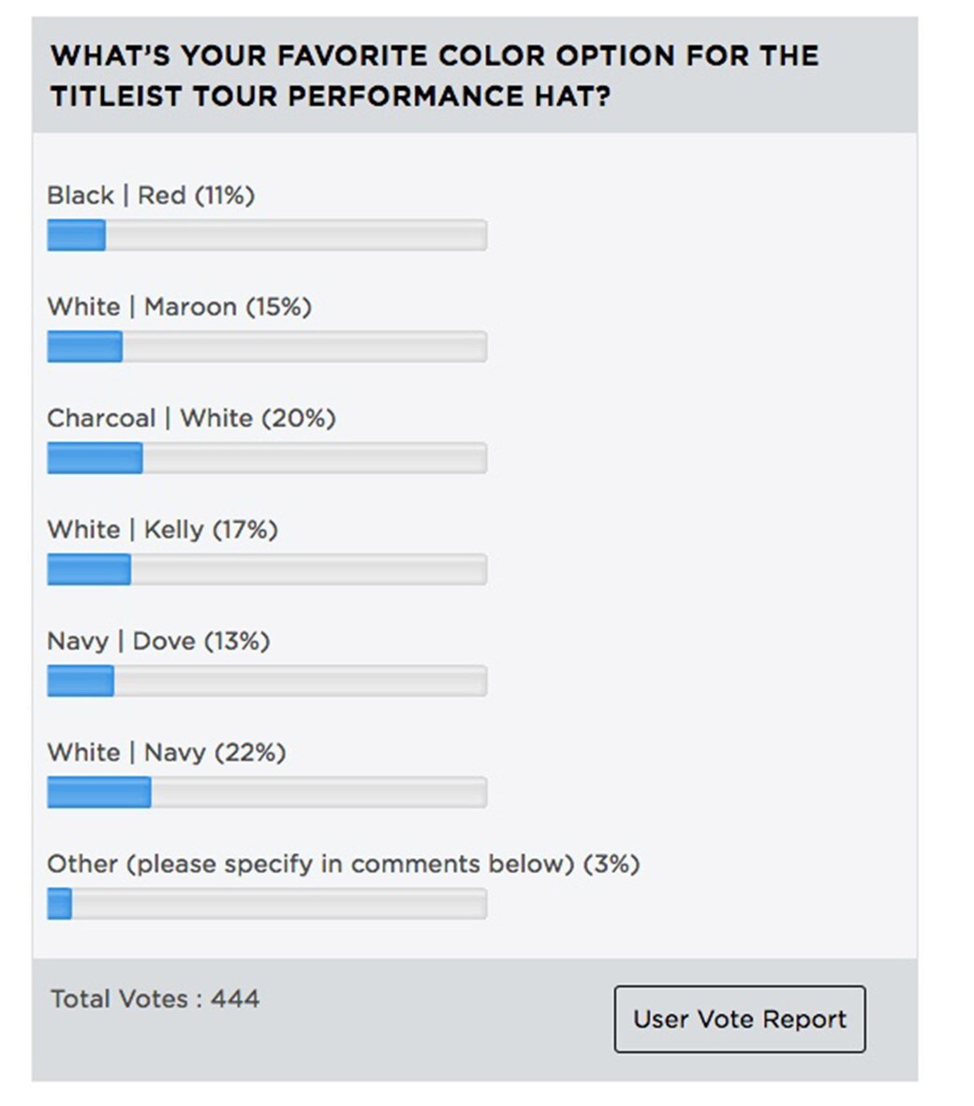Select the White | Kelly (17%) option text

162,530
